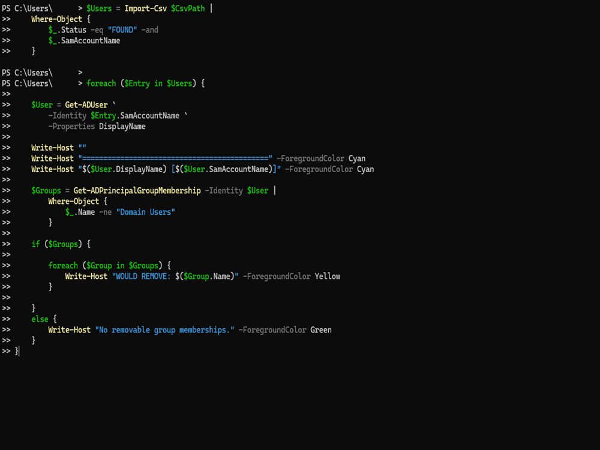This screenshot has height=450, width=600.
Task: Click the 'Get-ADUser' cmdlet text
Action: (86, 105)
